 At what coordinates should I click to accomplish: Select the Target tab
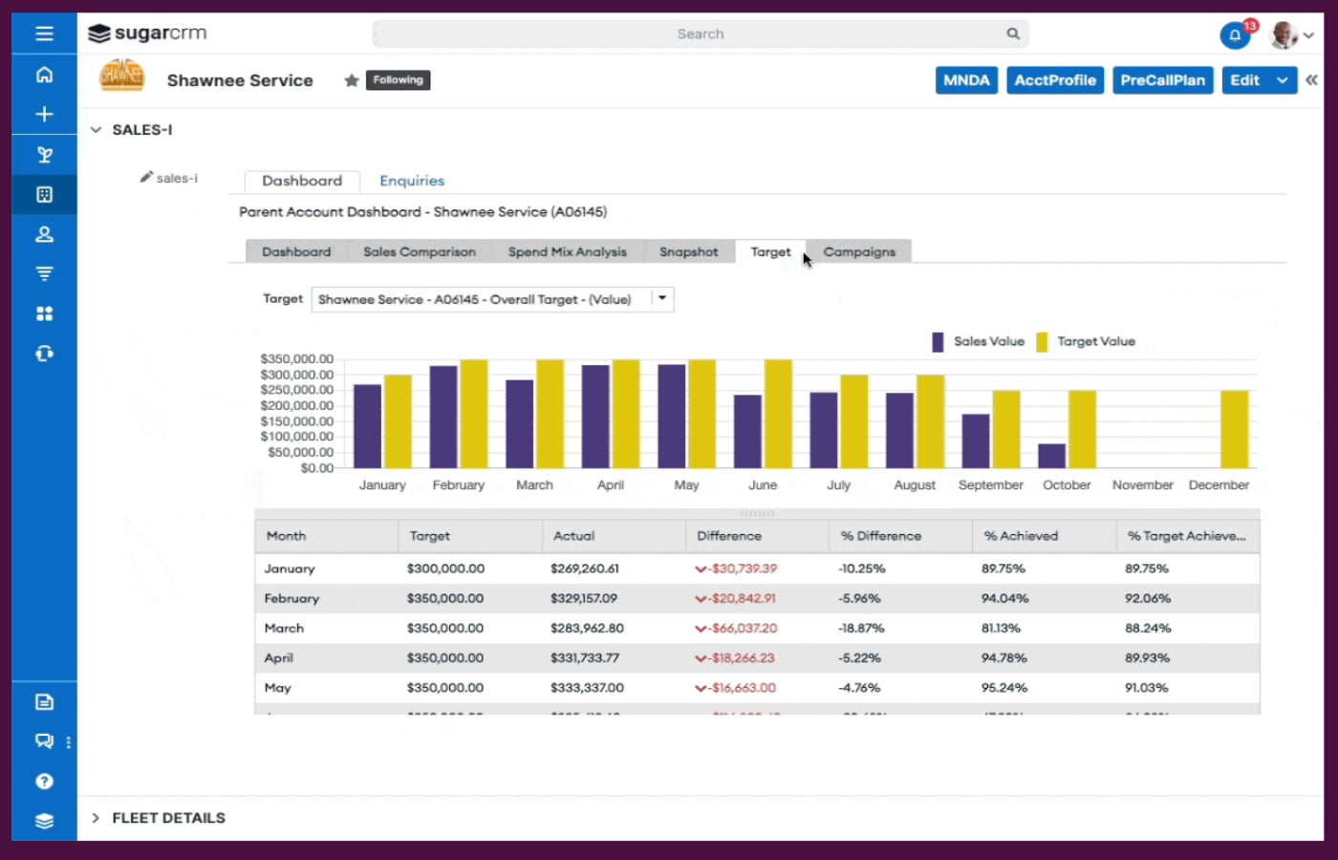click(770, 251)
